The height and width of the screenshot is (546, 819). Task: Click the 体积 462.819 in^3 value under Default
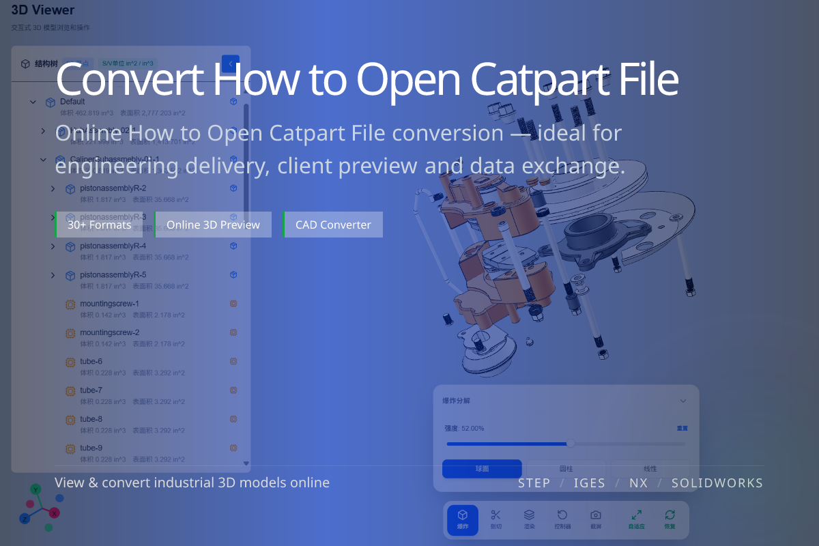pyautogui.click(x=87, y=113)
